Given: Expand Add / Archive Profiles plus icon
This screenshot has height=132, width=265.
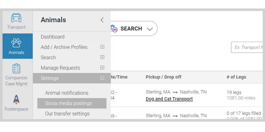Looking at the screenshot, I should [x=102, y=47].
